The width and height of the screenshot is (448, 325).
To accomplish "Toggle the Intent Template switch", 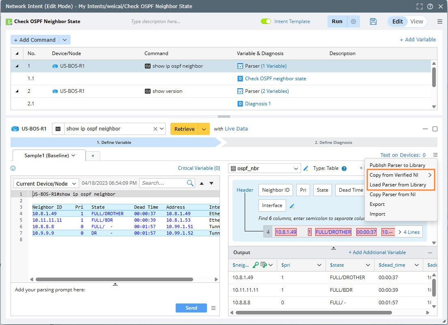I will (266, 21).
